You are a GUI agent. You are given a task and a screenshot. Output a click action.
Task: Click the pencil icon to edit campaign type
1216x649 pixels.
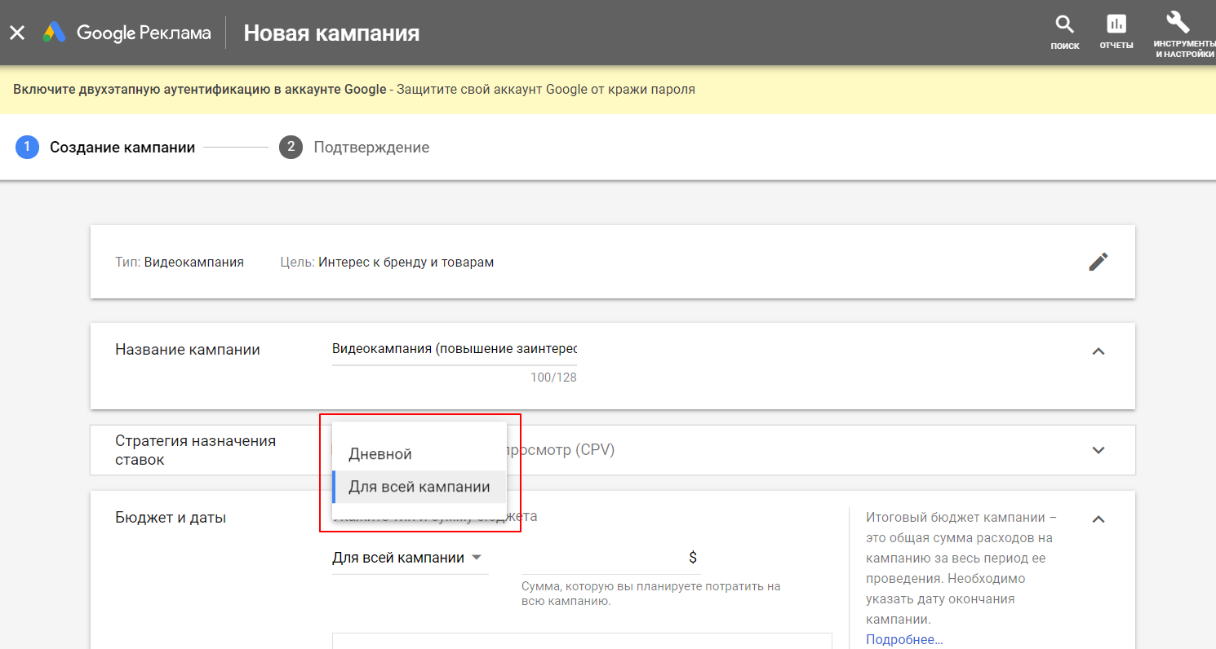pos(1098,262)
